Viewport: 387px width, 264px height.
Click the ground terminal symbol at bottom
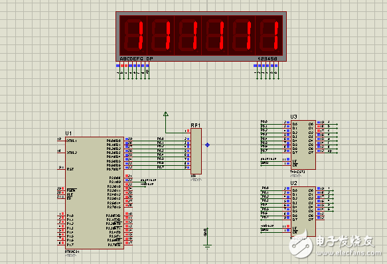(x=208, y=246)
